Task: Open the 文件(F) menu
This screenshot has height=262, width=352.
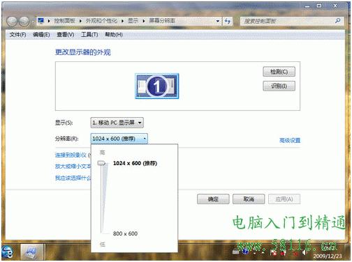Action: point(17,35)
